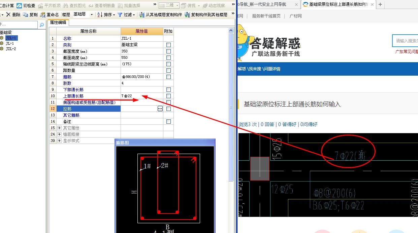This screenshot has height=233, width=418.
Task: Toggle the 箍筋 row 附加 checkbox
Action: (x=168, y=77)
